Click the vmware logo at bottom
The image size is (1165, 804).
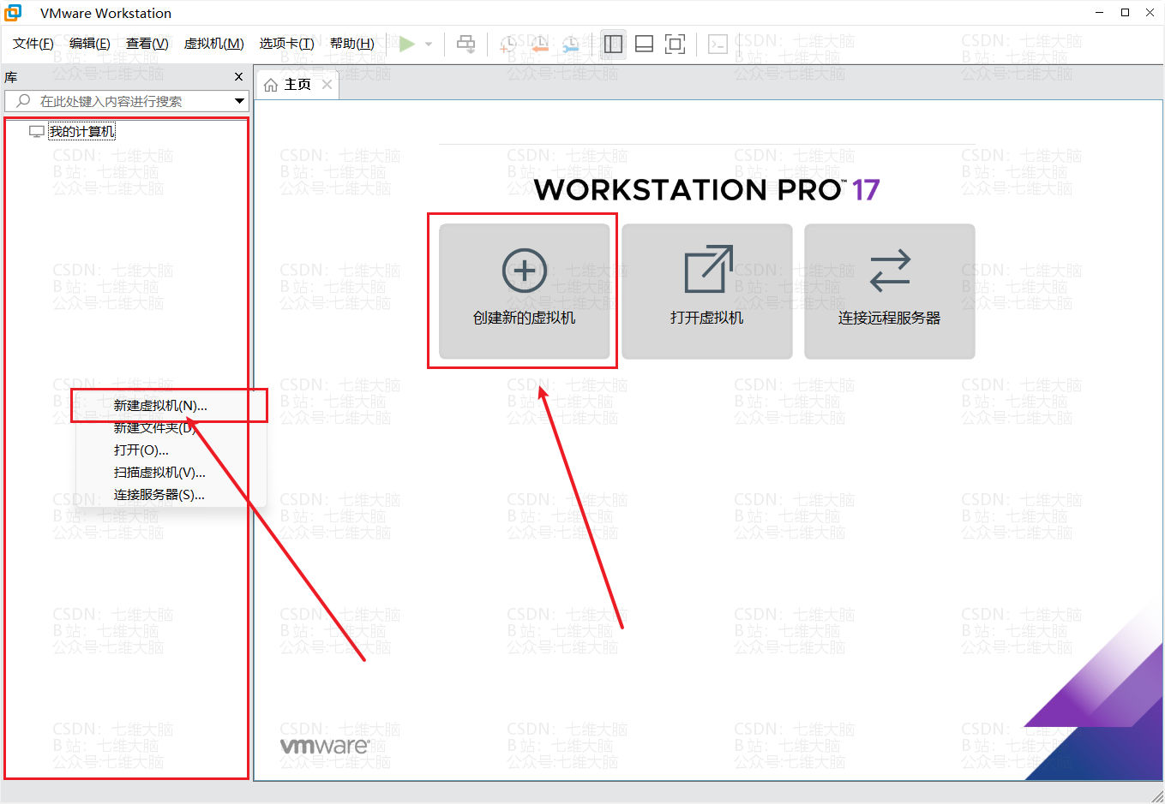pyautogui.click(x=325, y=746)
